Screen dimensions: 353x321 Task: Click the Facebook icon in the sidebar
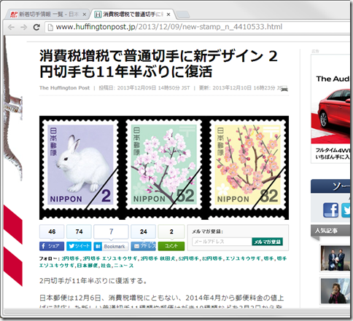[x=330, y=210]
